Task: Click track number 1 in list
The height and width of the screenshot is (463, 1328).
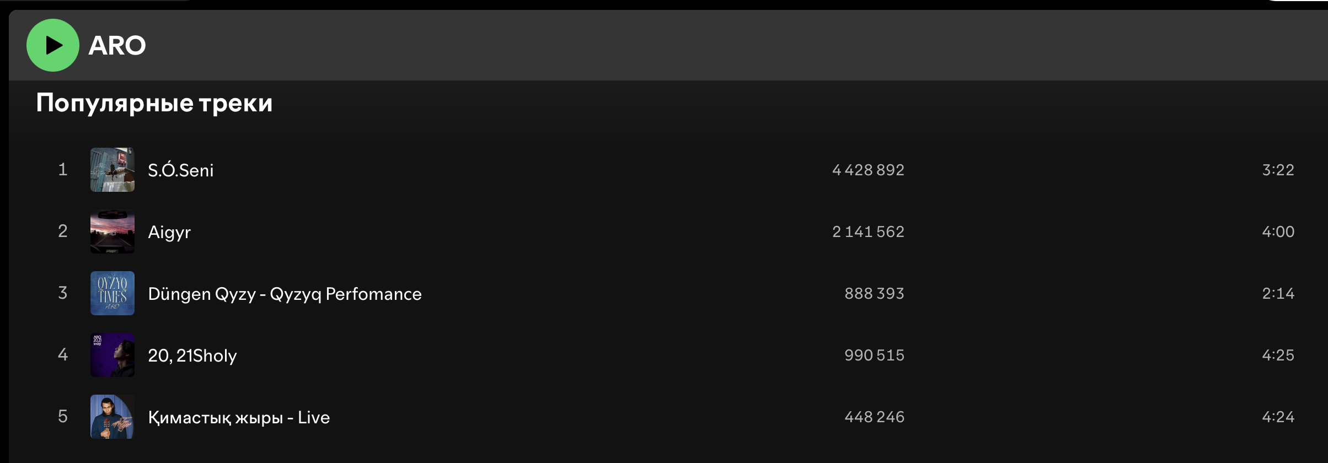Action: [x=63, y=169]
